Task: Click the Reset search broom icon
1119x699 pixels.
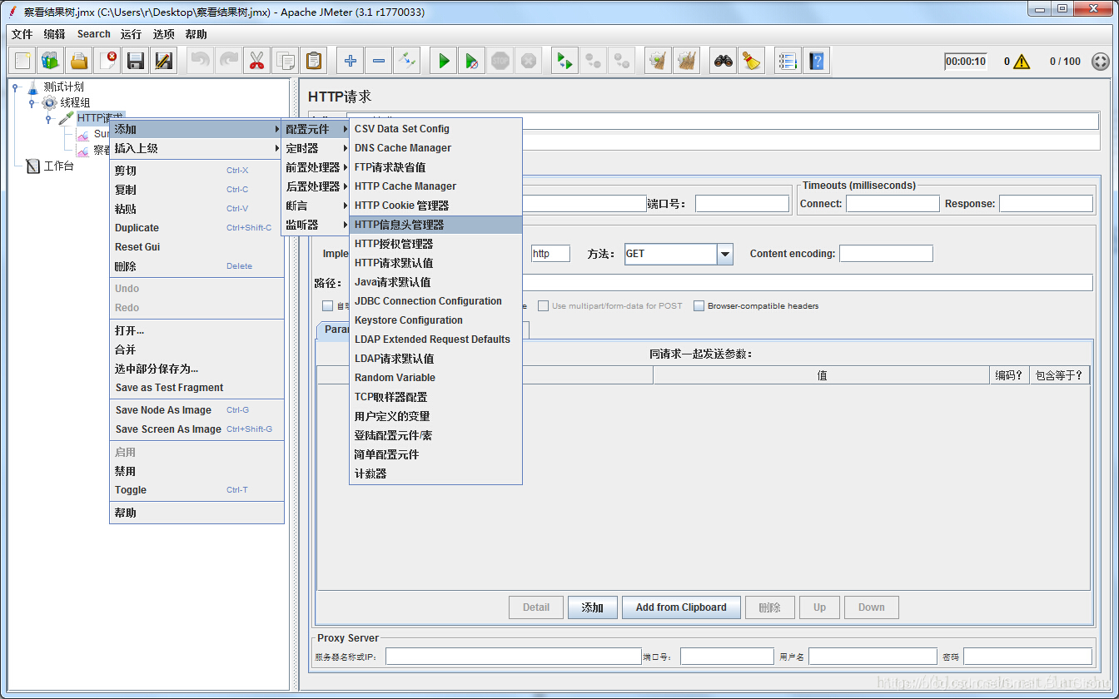Action: [x=752, y=61]
